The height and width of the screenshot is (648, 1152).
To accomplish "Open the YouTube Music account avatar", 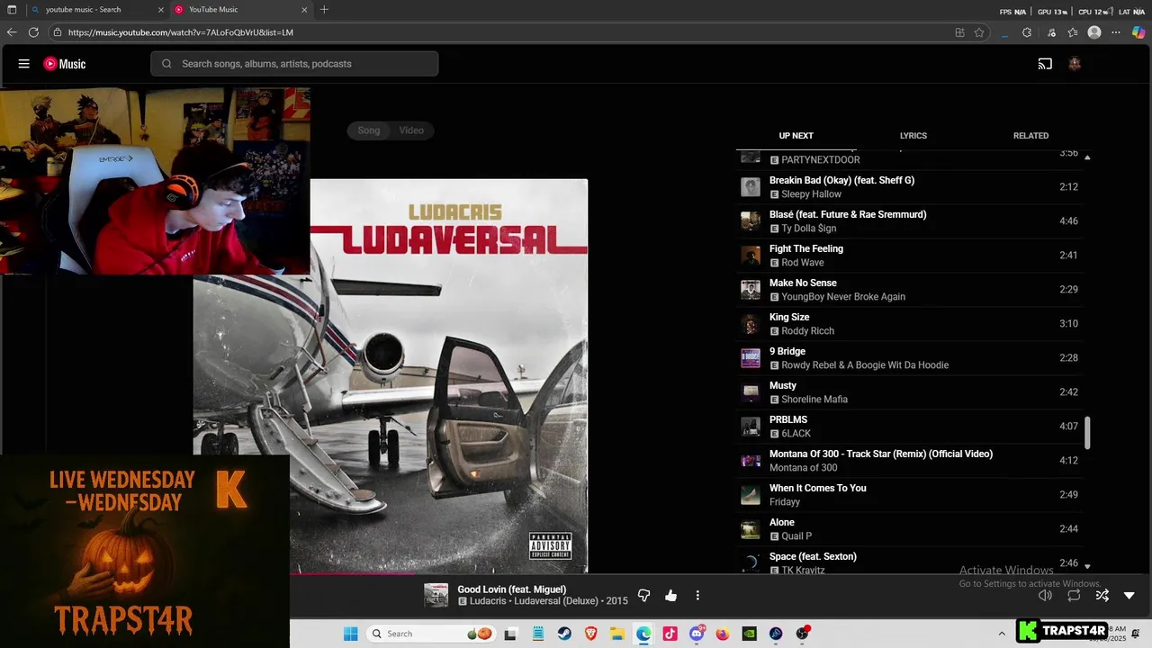I will click(1075, 64).
